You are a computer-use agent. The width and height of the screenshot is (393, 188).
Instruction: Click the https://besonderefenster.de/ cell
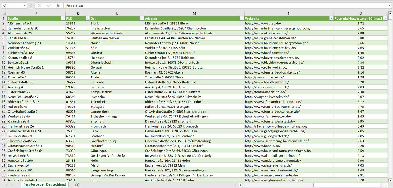pyautogui.click(x=267, y=87)
